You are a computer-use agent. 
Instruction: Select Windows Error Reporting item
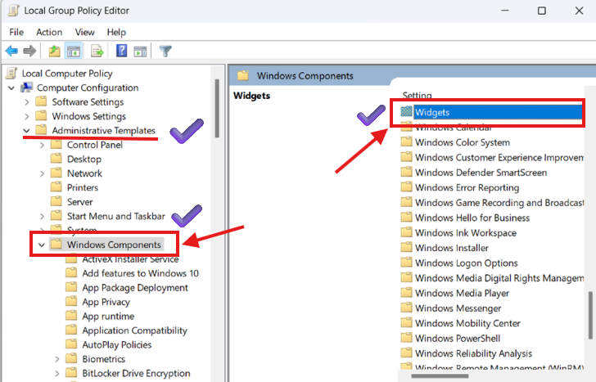pos(460,187)
